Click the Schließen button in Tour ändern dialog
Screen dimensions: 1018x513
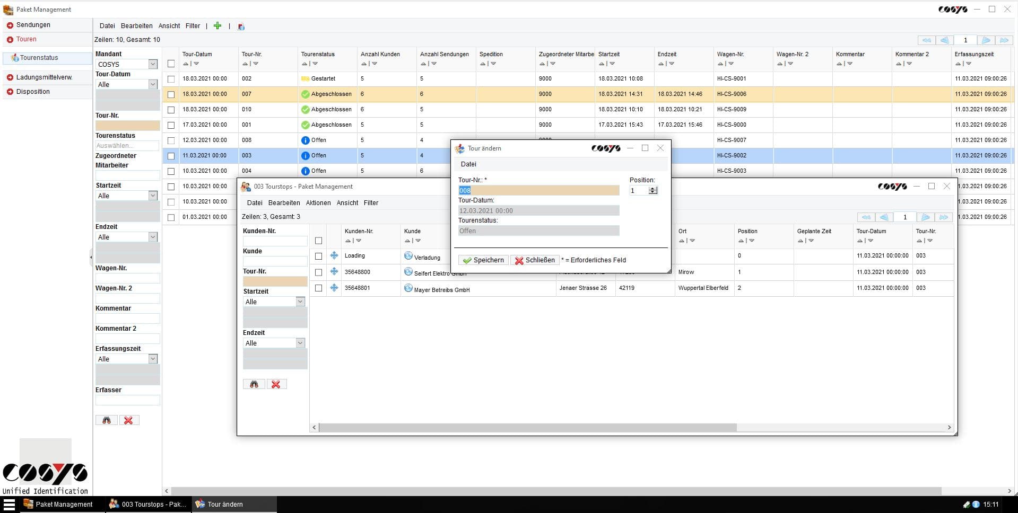coord(534,260)
